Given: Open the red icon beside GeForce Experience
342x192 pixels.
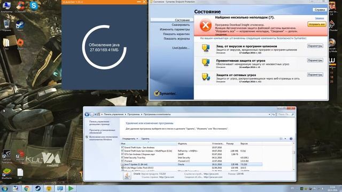Looking at the screenshot, I should point(20,155).
